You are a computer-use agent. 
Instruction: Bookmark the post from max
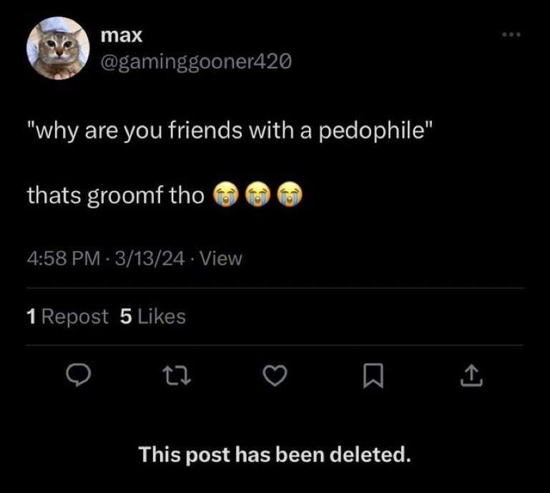(x=373, y=376)
